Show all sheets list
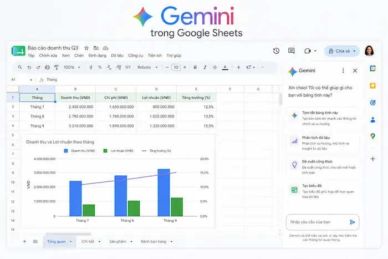Screen dimensions: 388x259 tap(35, 241)
